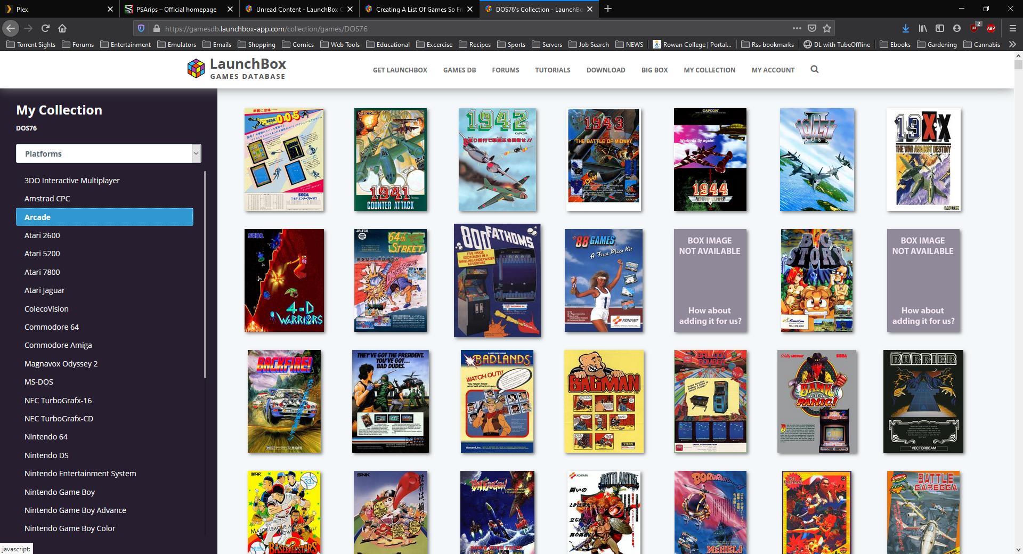
Task: Open the Library icon in toolbar
Action: [923, 28]
